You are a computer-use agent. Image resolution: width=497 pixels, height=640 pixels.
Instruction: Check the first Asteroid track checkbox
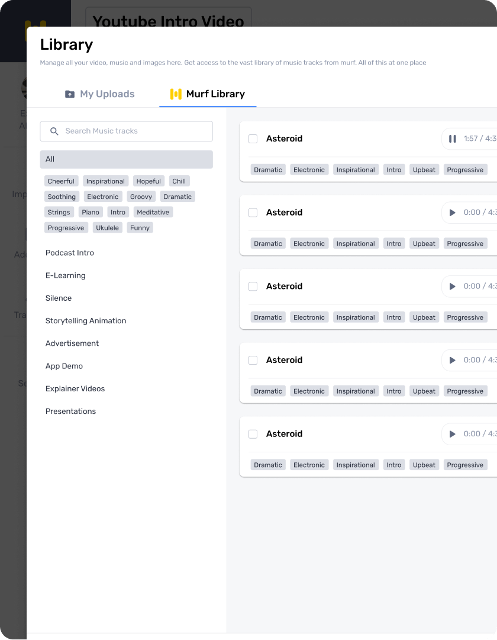tap(253, 139)
